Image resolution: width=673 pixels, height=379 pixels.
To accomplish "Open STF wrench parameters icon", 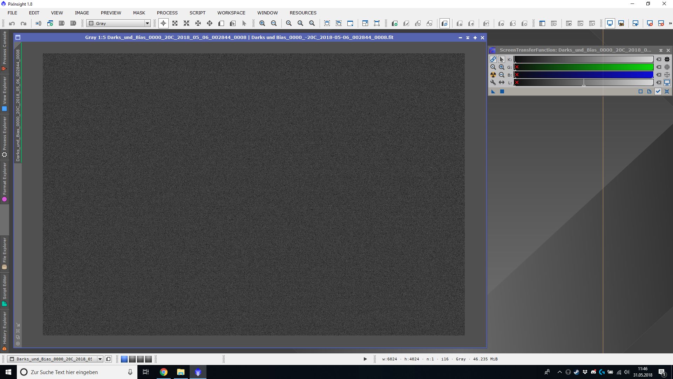I will [x=493, y=82].
